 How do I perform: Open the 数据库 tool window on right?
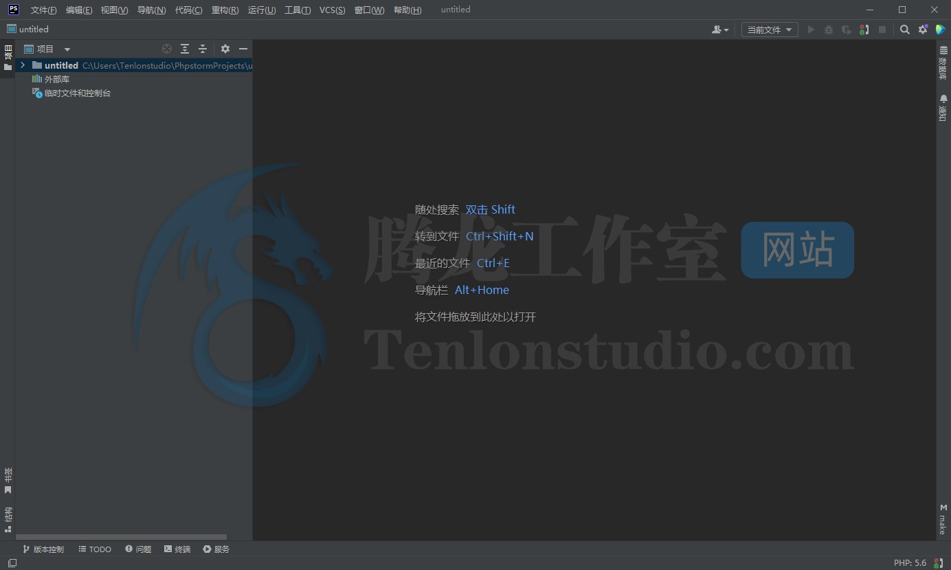point(943,63)
